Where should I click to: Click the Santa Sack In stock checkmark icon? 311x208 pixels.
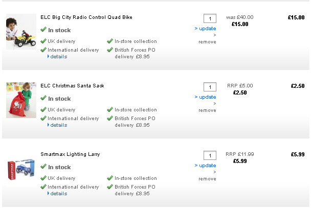43,98
